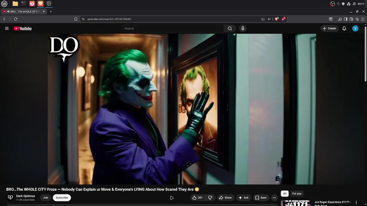Open more actions three-dot menu
Viewport: 367px width, 206px height.
[x=274, y=198]
